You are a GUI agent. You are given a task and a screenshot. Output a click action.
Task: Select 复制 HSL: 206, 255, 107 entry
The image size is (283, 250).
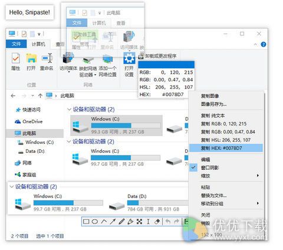226,140
